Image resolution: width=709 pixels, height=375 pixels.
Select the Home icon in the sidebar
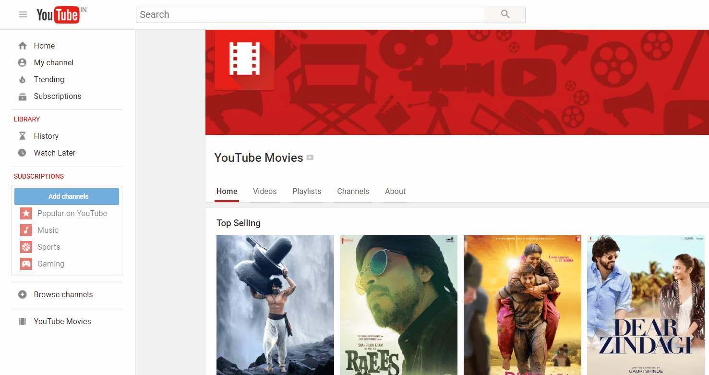[23, 45]
